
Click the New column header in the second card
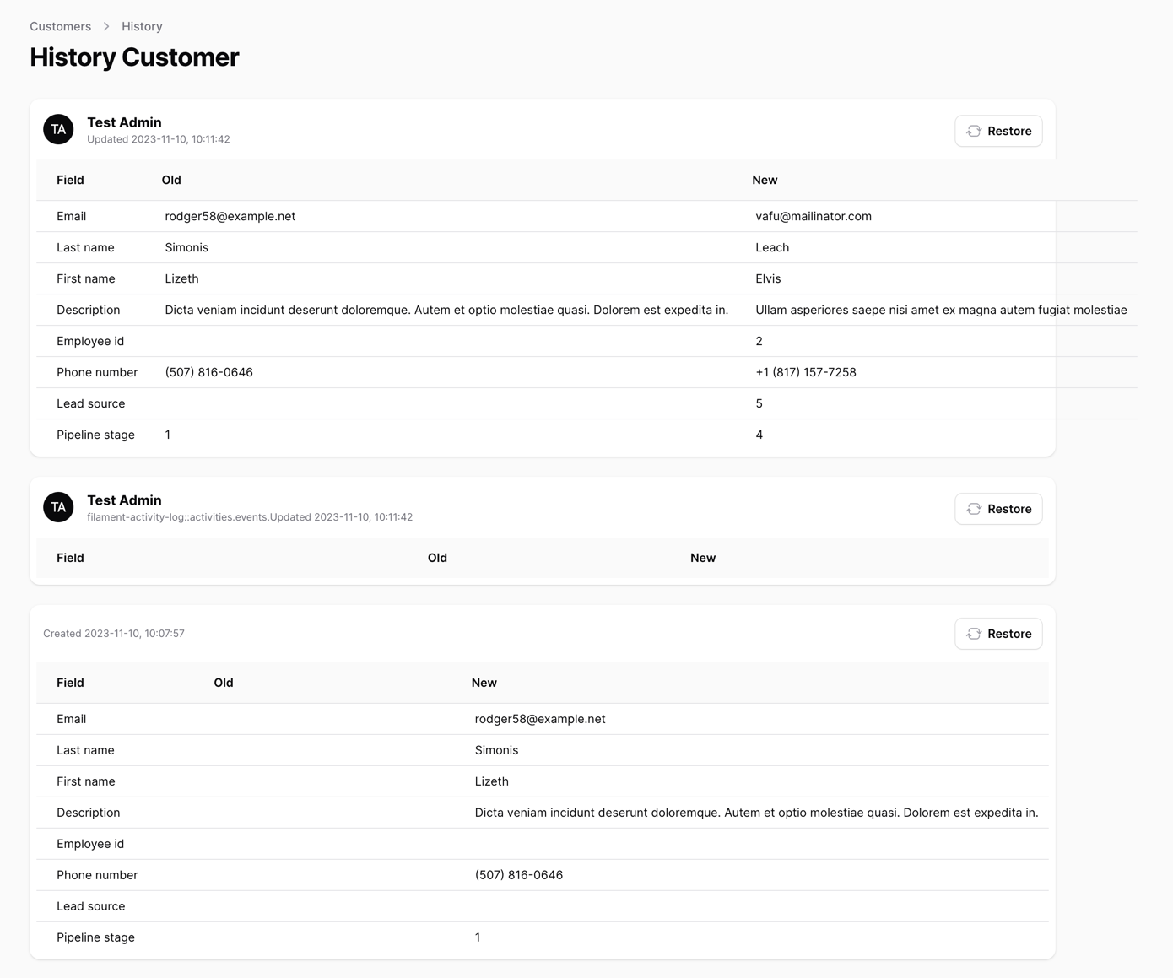(703, 558)
